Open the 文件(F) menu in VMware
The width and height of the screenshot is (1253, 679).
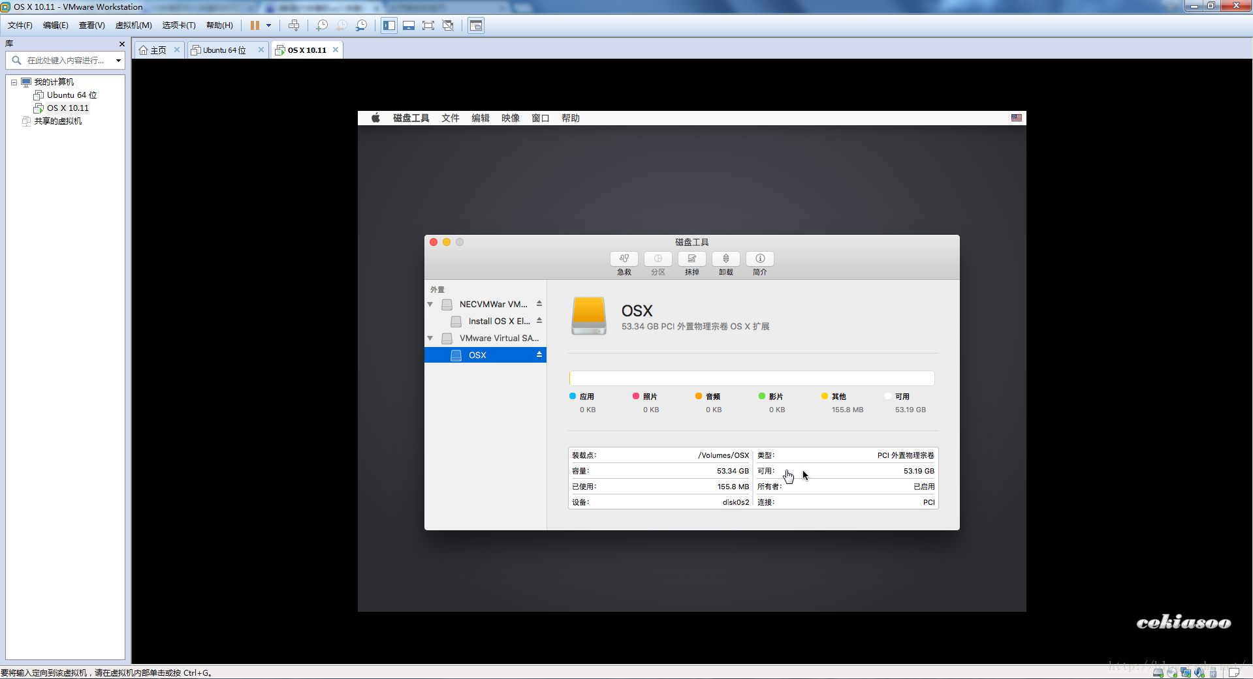click(x=20, y=25)
